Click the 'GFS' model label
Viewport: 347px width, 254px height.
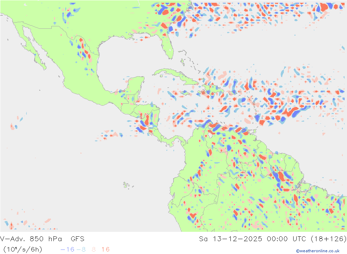coord(77,239)
